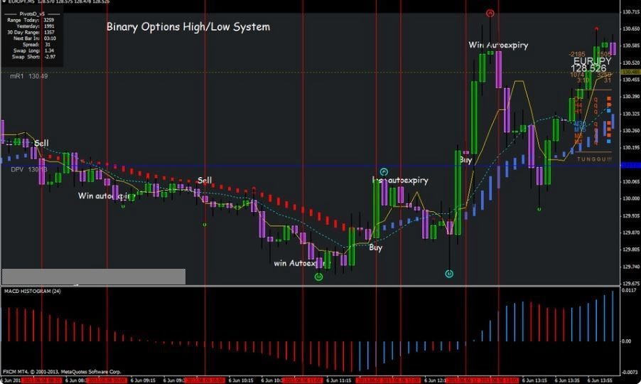Click the 130.715 price axis label

[x=631, y=12]
